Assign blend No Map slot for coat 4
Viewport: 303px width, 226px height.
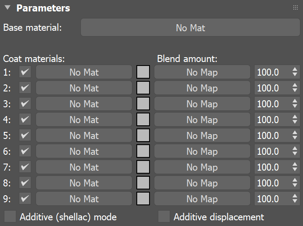coord(202,120)
